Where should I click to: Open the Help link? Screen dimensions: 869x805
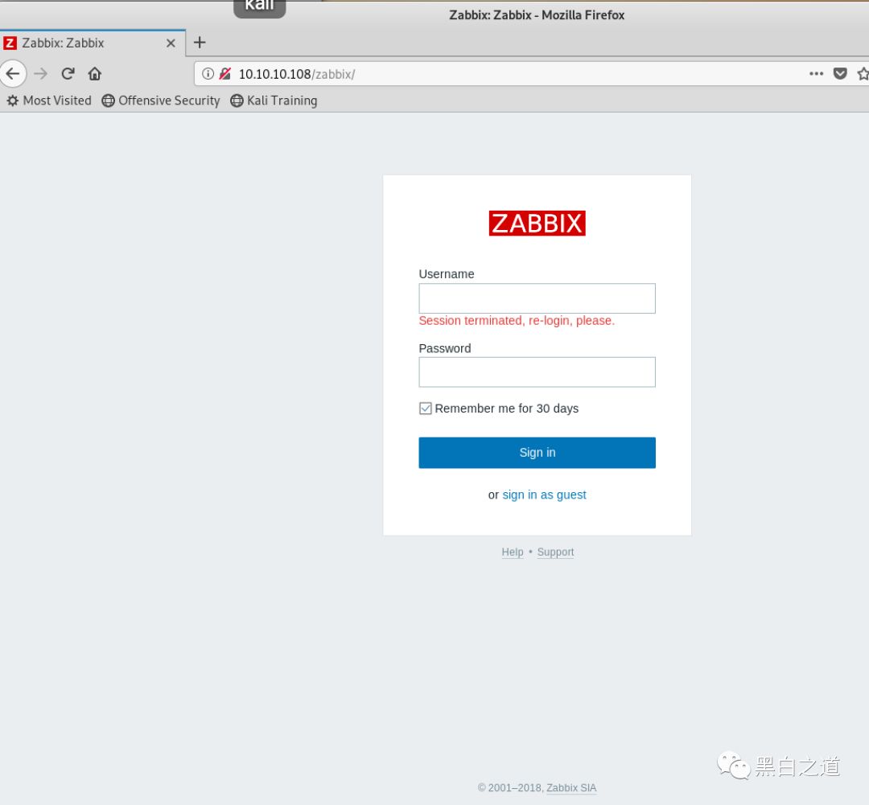(512, 552)
